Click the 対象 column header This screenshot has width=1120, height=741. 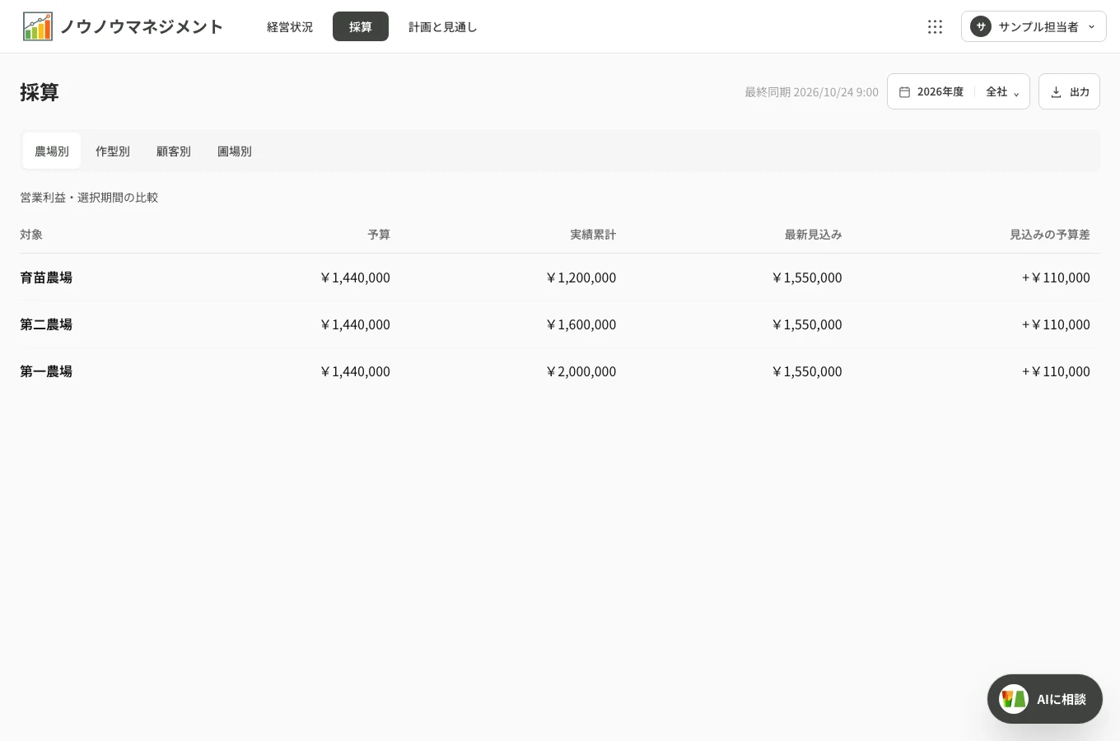[x=31, y=235]
